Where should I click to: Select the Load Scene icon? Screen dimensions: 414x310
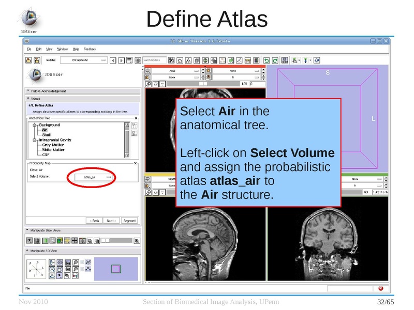click(x=28, y=60)
